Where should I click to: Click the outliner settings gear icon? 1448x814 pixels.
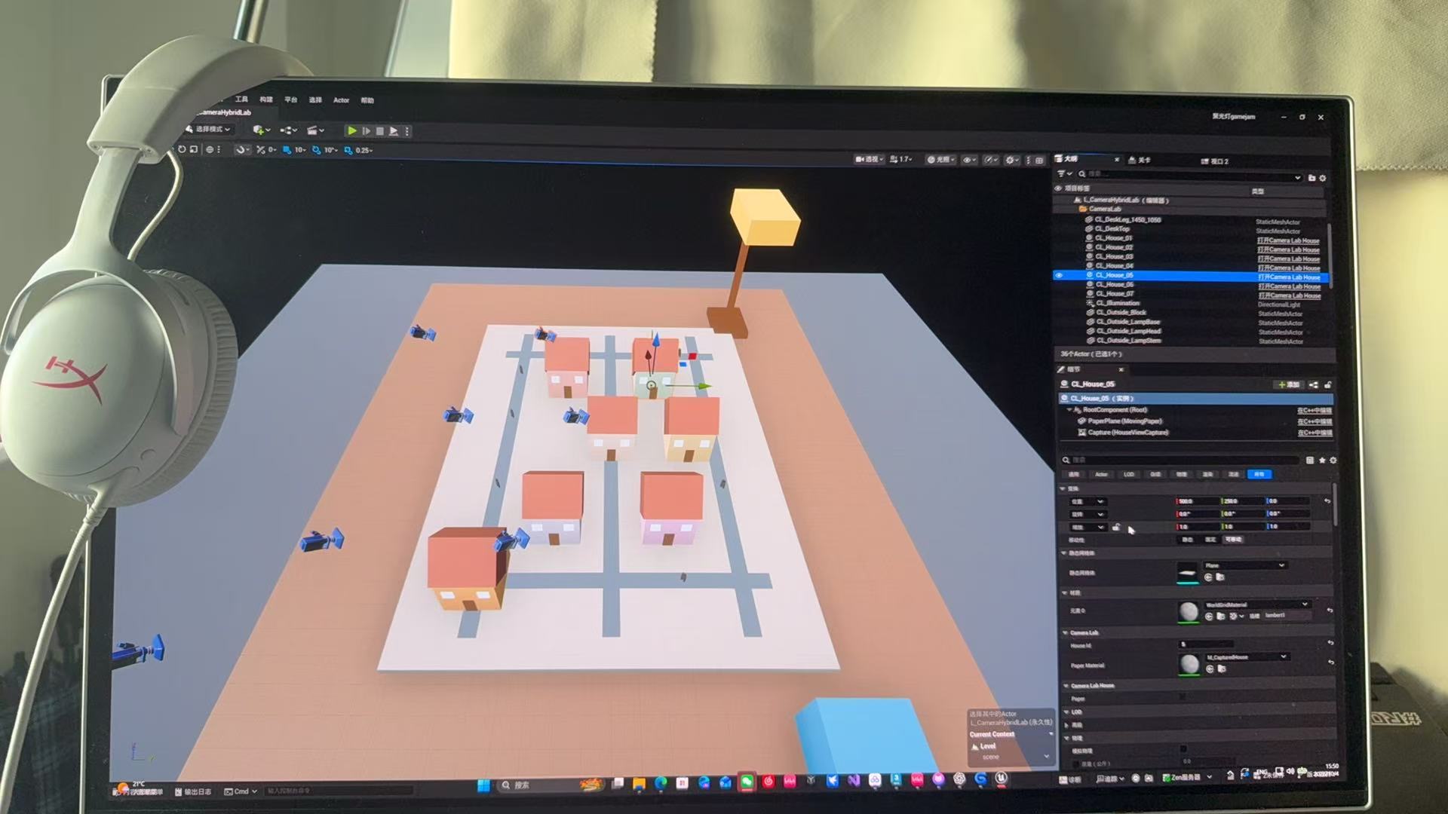(x=1322, y=178)
